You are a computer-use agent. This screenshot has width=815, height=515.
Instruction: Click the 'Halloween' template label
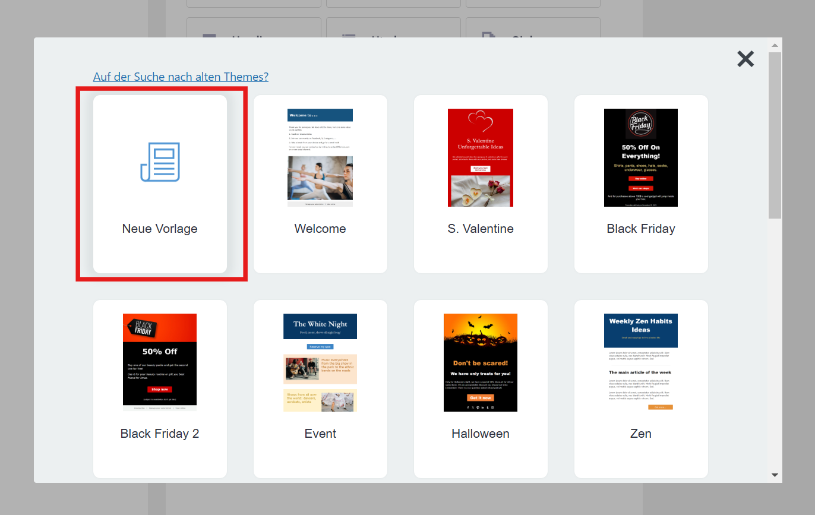pyautogui.click(x=481, y=434)
